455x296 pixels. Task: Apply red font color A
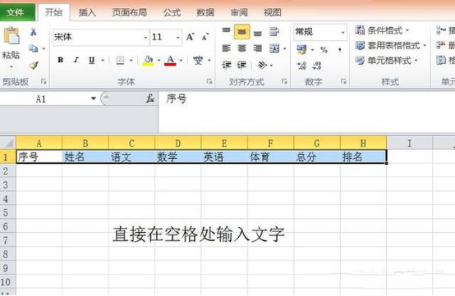click(170, 60)
